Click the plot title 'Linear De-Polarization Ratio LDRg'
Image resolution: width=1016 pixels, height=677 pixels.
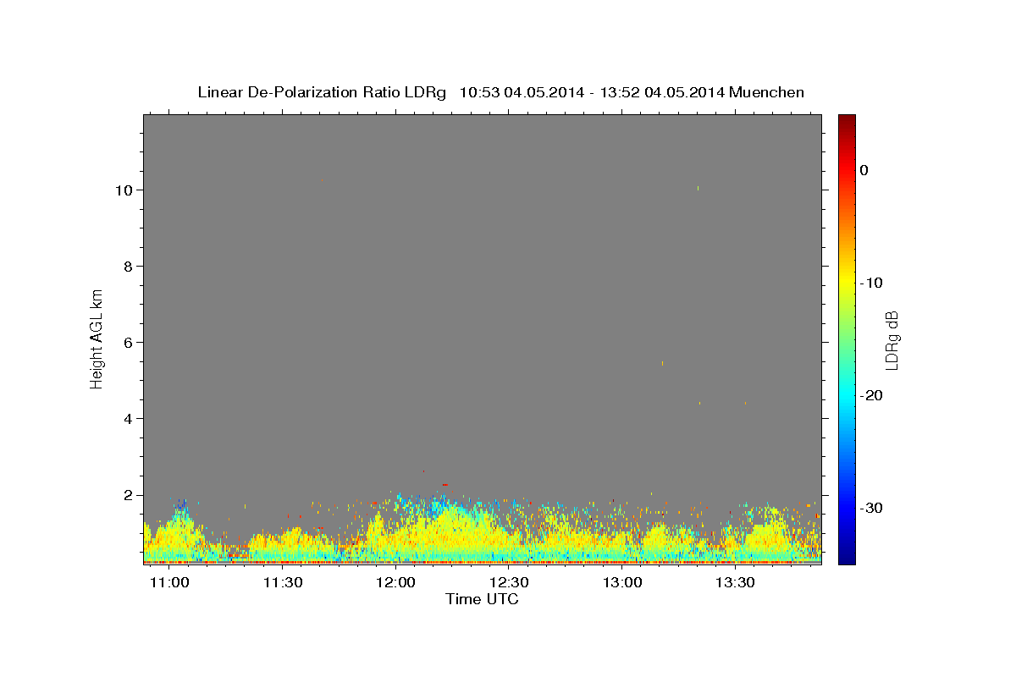click(322, 92)
